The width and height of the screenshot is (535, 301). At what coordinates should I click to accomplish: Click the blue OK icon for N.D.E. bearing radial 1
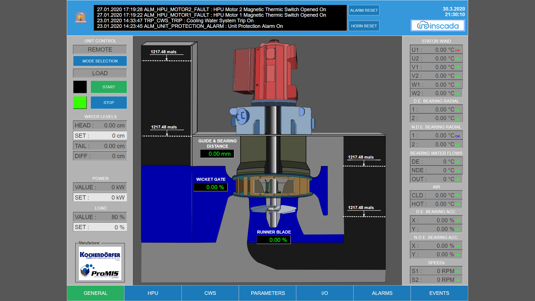click(x=458, y=136)
